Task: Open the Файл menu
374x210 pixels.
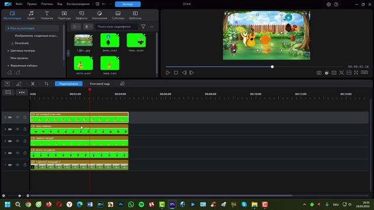Action: click(19, 4)
